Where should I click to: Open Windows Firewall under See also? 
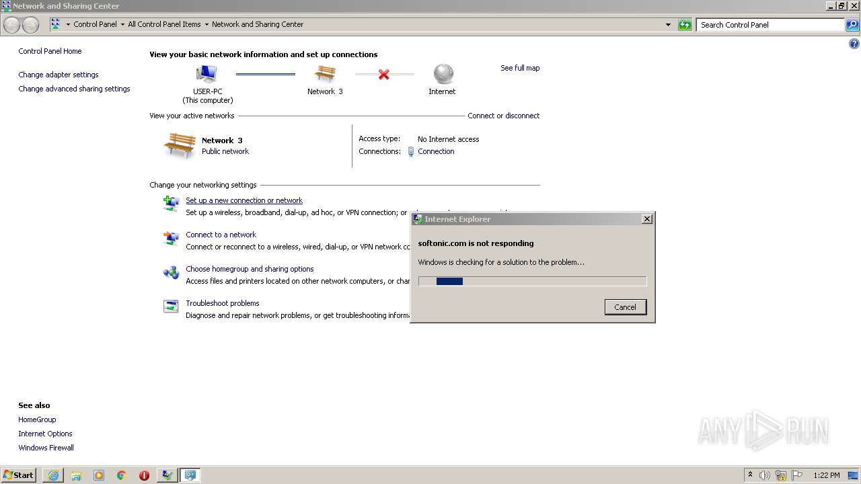coord(46,448)
